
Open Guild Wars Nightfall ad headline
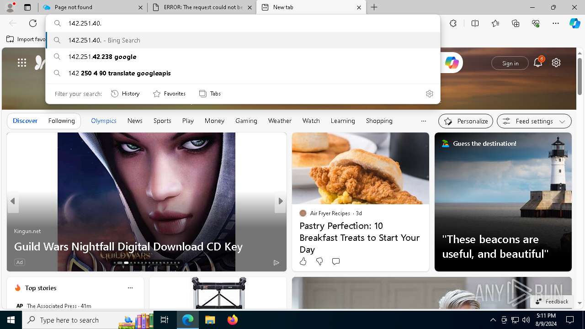point(128,247)
